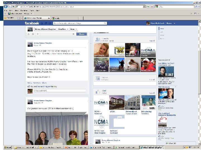Viewport: 201px width, 150px height.
Task: Click the red Stop loading button
Action: 152,6
